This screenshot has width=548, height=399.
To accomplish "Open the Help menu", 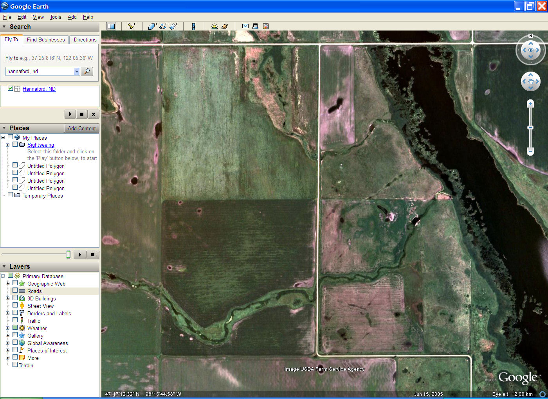I will click(x=88, y=17).
